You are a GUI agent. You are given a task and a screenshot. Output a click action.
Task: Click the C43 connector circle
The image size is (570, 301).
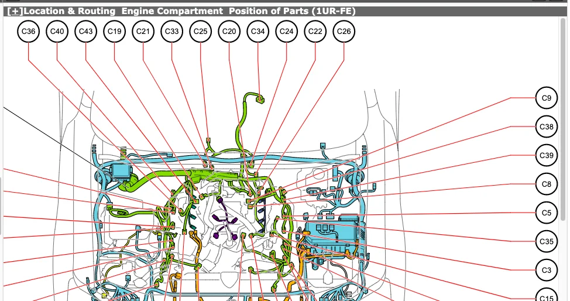pos(85,32)
